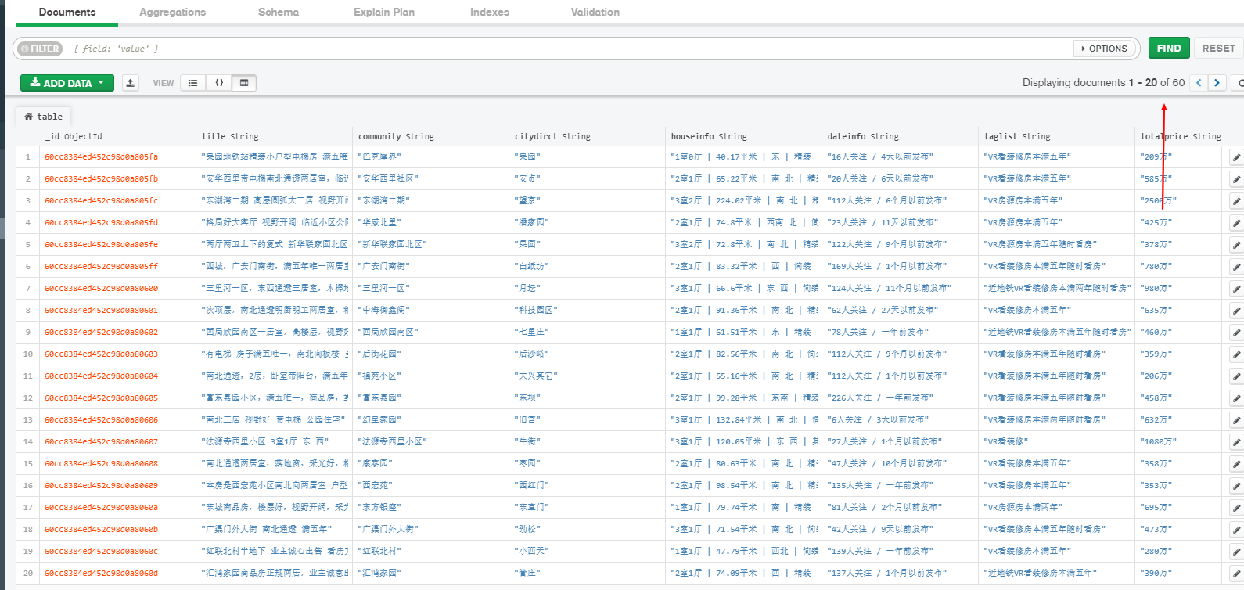
Task: Go to Explain Plan tab
Action: point(384,12)
